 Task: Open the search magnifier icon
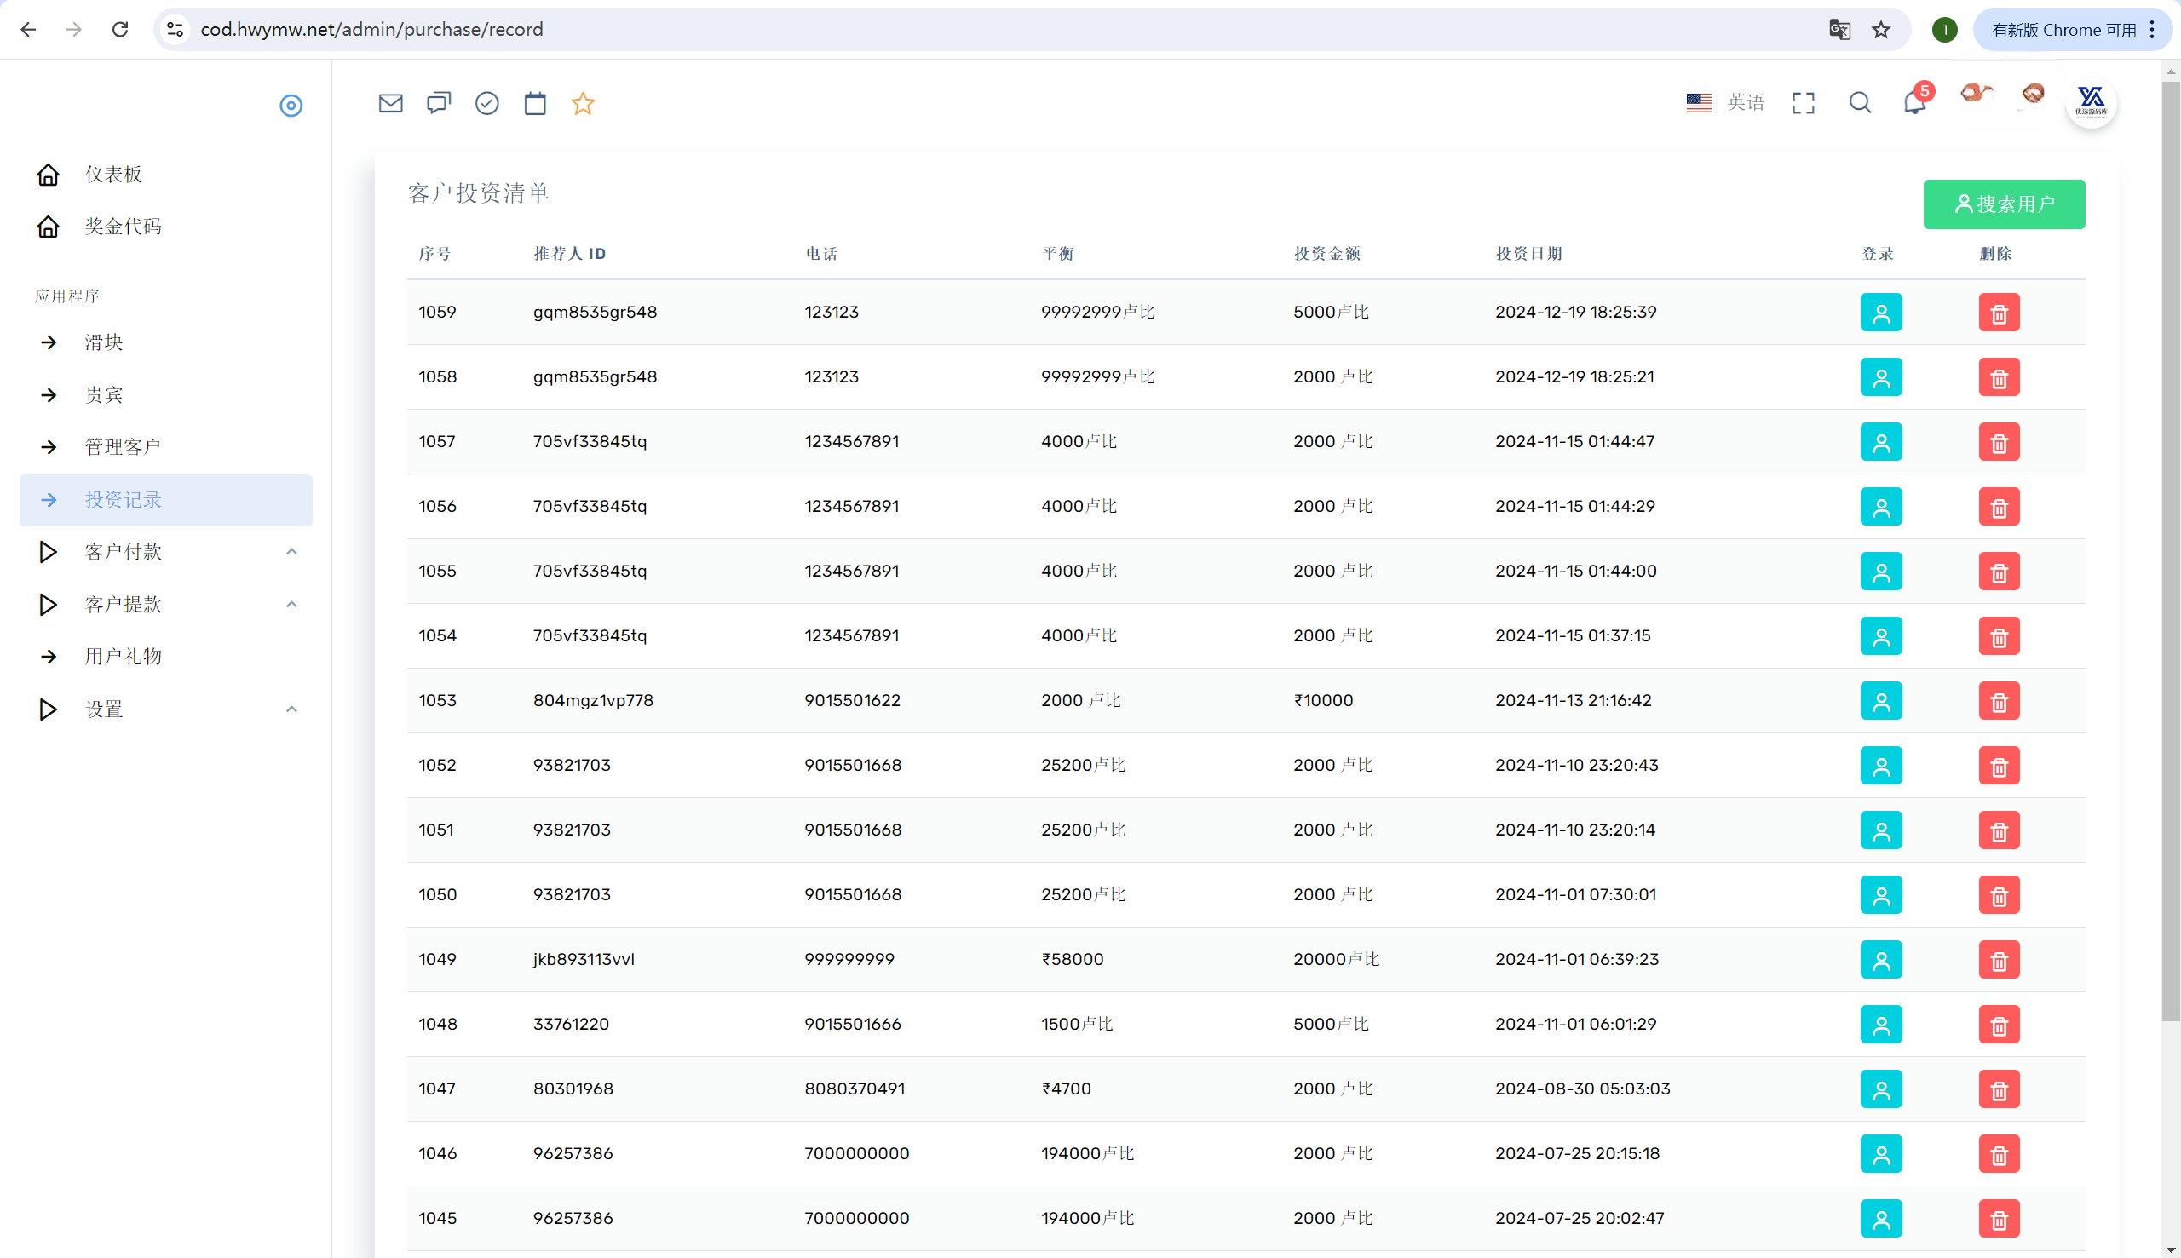pyautogui.click(x=1861, y=104)
